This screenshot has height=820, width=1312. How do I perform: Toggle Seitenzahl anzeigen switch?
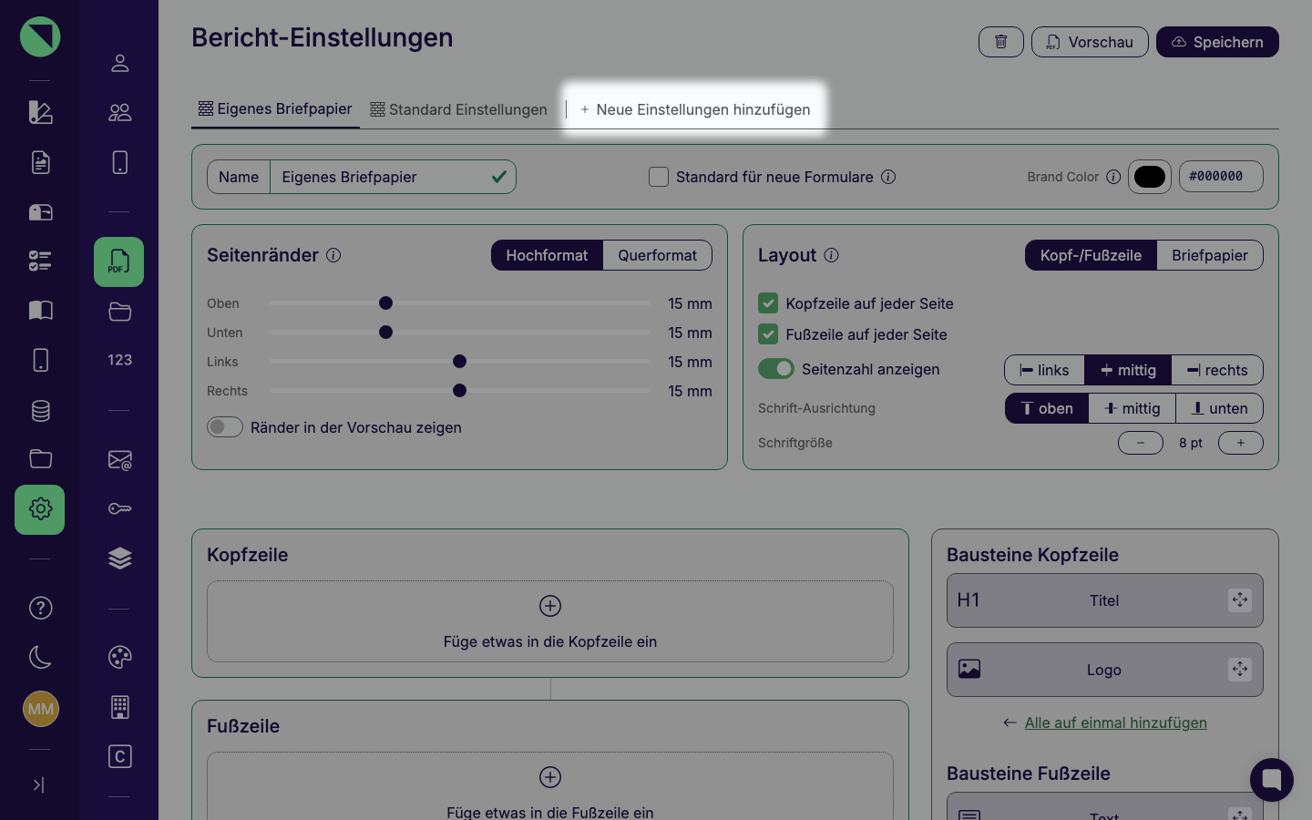(776, 369)
